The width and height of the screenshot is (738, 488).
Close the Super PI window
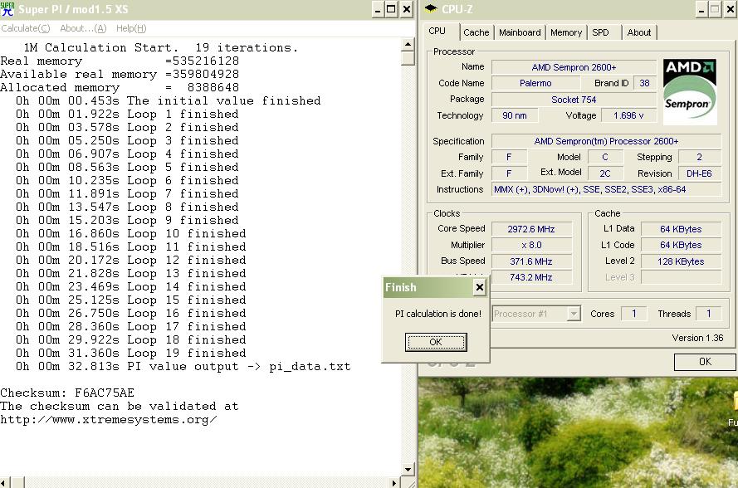coord(407,9)
